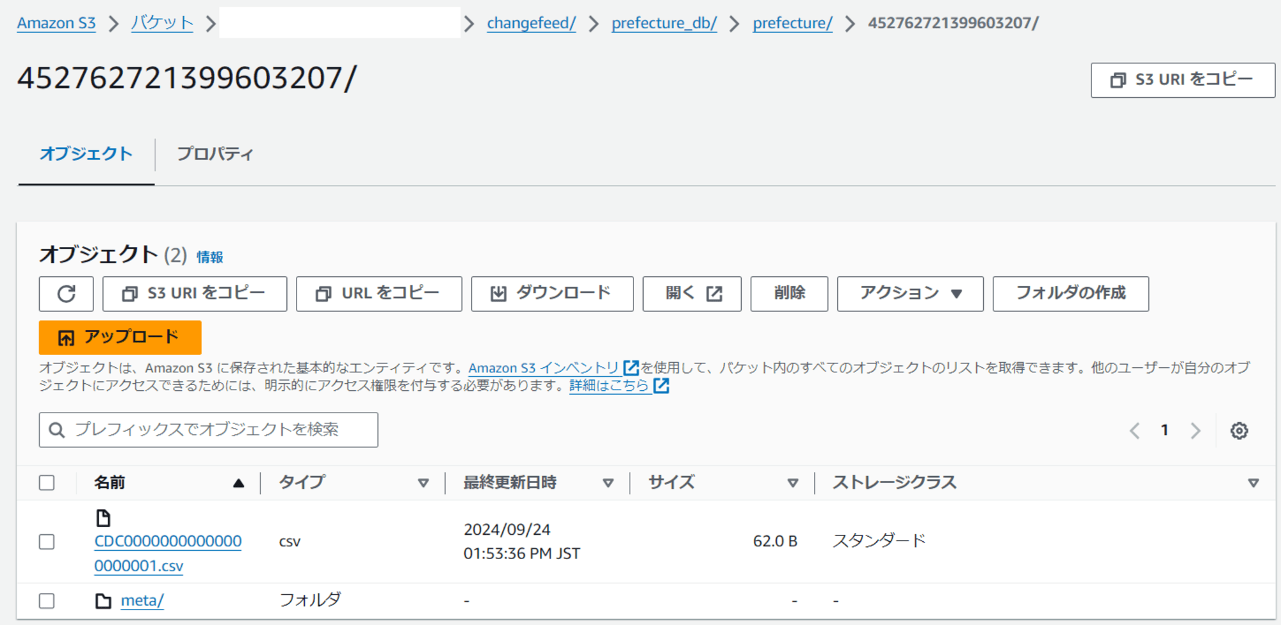Select all objects with header checkbox
Viewport: 1281px width, 625px height.
47,482
